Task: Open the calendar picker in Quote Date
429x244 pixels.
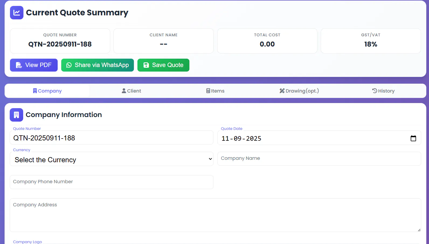Action: pyautogui.click(x=413, y=138)
